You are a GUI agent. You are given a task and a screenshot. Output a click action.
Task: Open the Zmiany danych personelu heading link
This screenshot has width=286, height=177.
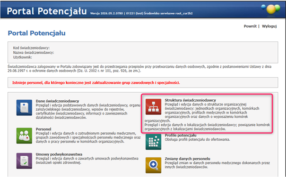(x=188, y=159)
